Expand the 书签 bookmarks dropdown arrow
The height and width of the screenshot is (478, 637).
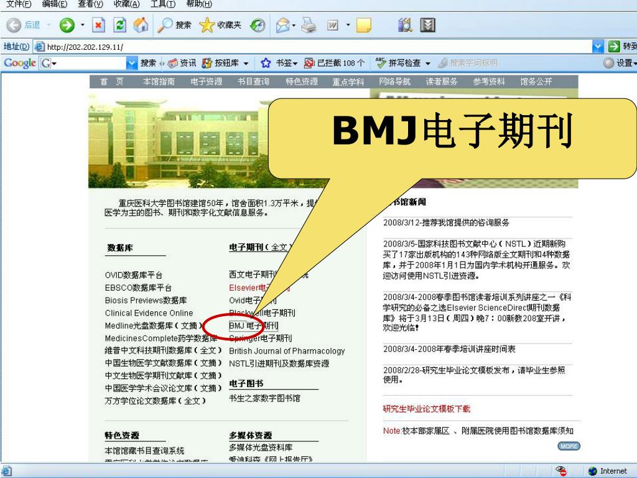(295, 63)
